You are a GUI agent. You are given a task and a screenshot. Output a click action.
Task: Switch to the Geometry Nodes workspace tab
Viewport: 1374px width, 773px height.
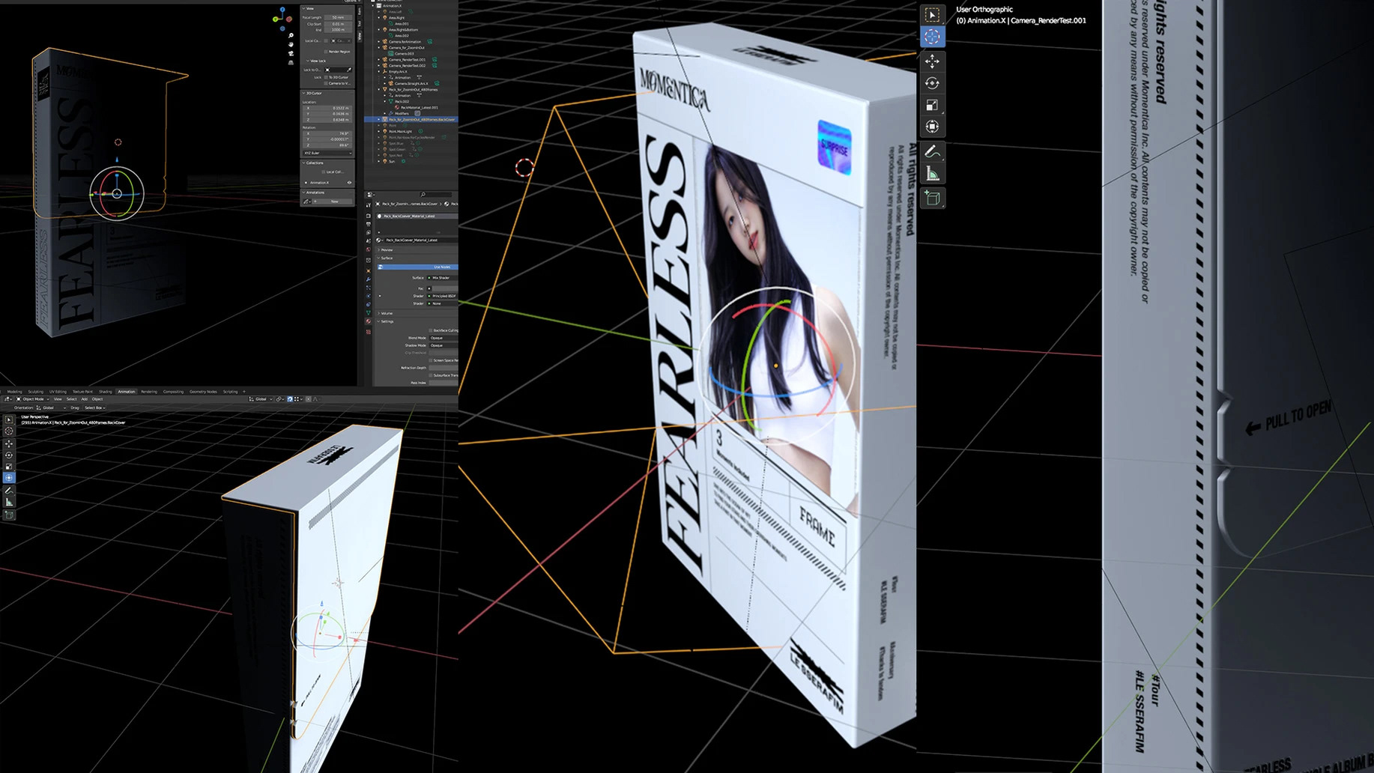(203, 392)
